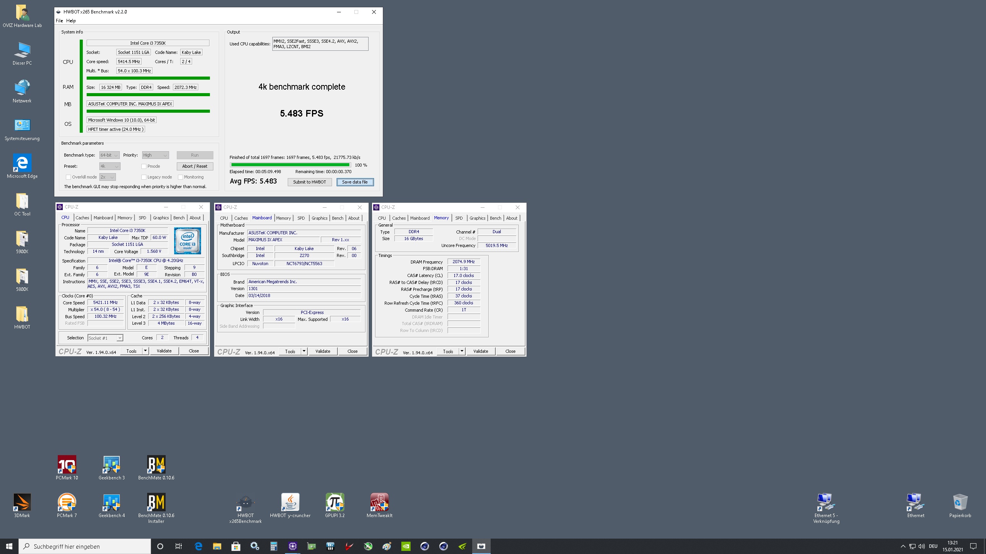Launch Geekbench 4 from the desktop
The image size is (986, 554).
click(x=112, y=506)
